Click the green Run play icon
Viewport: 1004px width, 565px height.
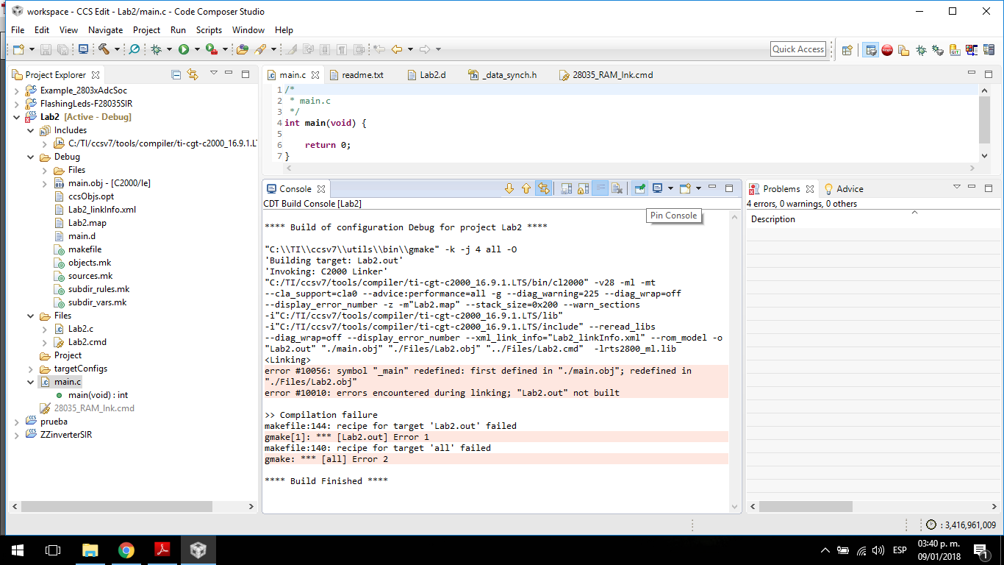(184, 49)
